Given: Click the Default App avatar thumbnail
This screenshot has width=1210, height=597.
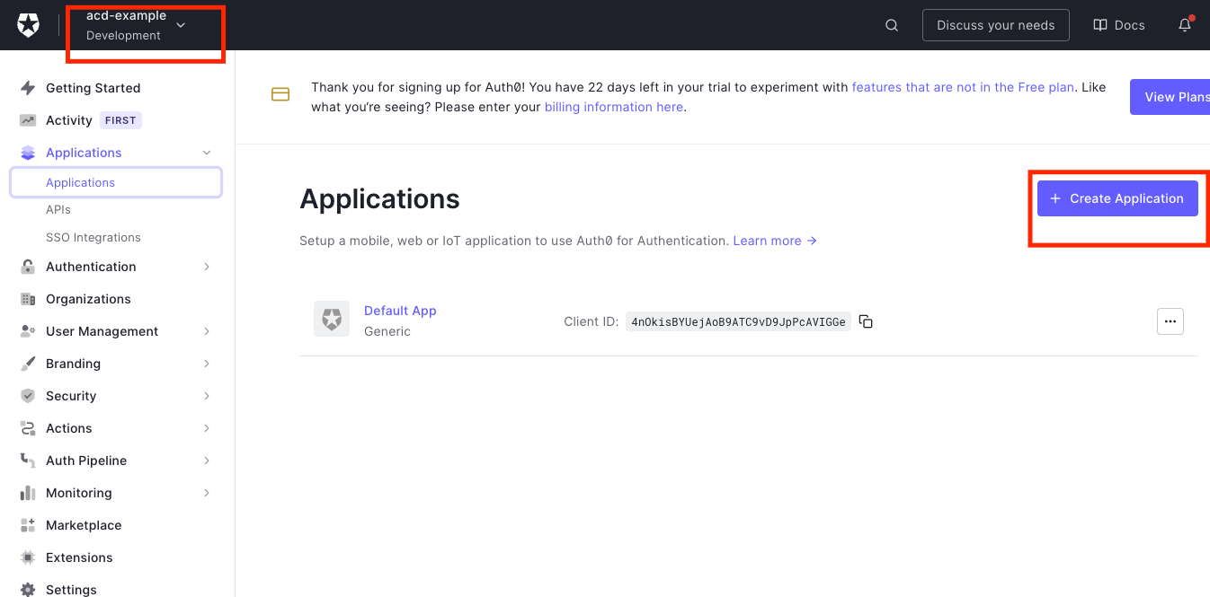Looking at the screenshot, I should [x=332, y=319].
